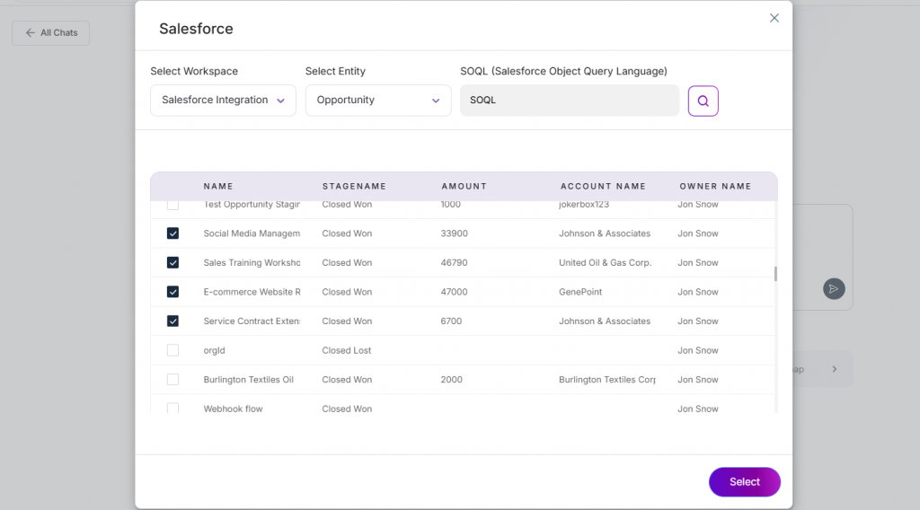Run the SOQL search magnifier icon

[x=703, y=101]
